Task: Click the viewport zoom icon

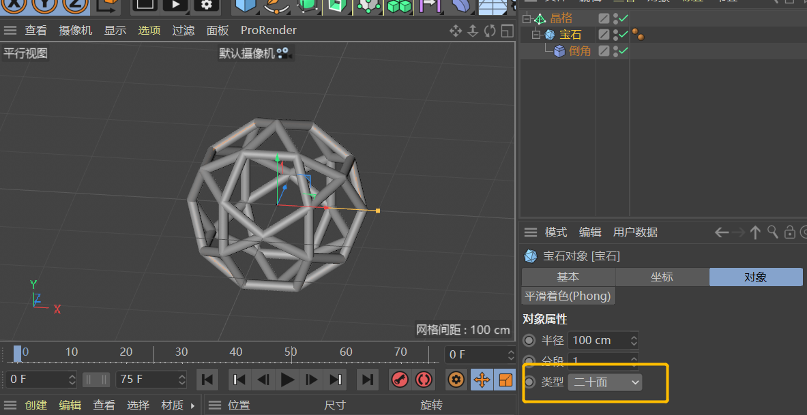Action: 473,31
